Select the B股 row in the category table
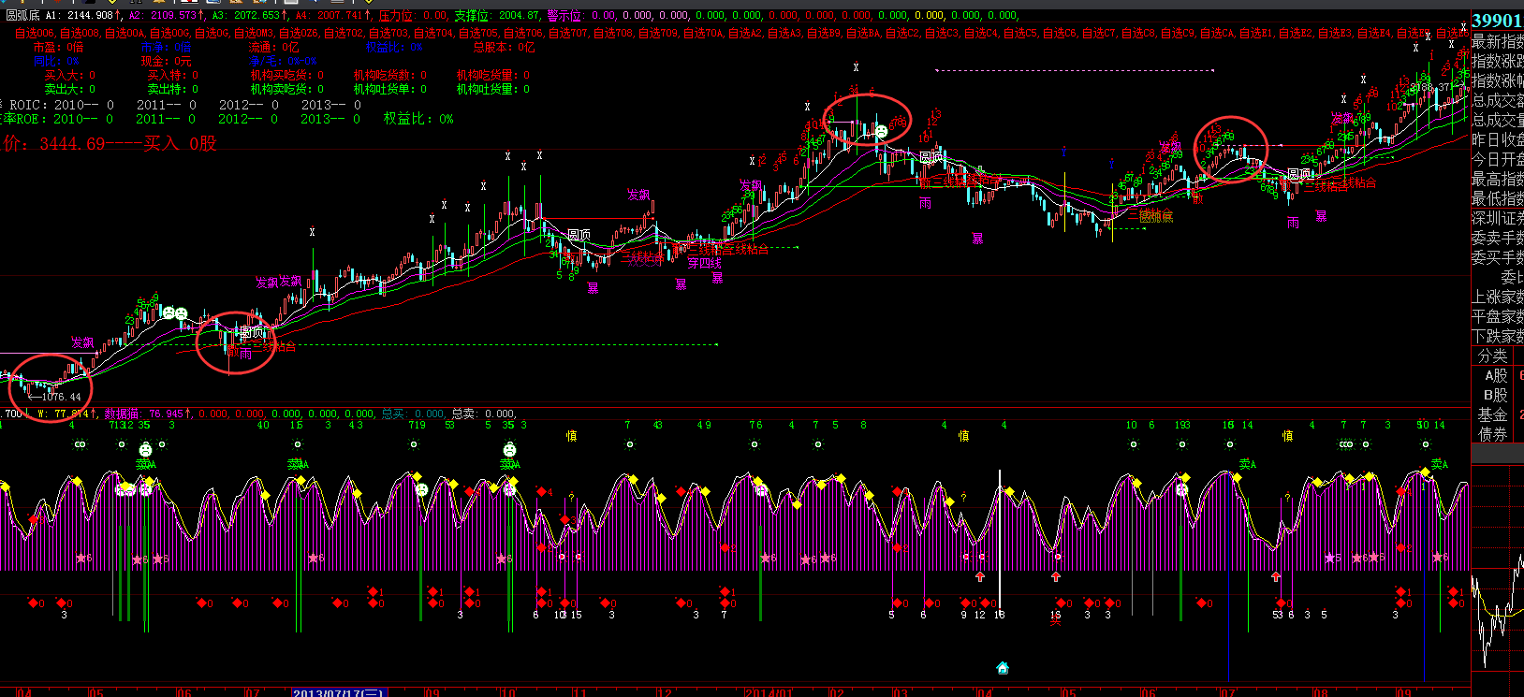This screenshot has height=697, width=1524. (1498, 395)
